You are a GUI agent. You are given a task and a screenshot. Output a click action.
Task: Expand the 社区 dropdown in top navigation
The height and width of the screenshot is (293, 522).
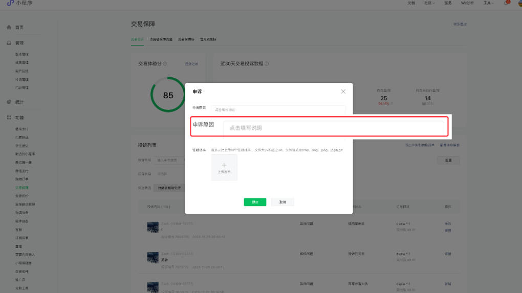[429, 3]
